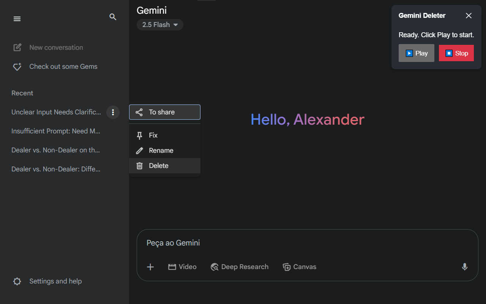Open the Dealer vs. Non-Dealer: Diffe... chat
The height and width of the screenshot is (304, 486).
(x=56, y=169)
